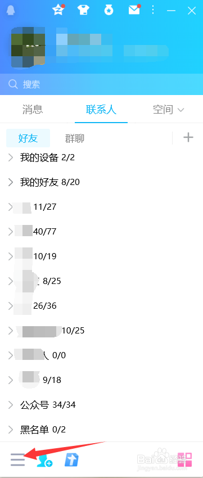Open the QZone star icon
Viewport: 203px width, 478px height.
click(x=58, y=10)
